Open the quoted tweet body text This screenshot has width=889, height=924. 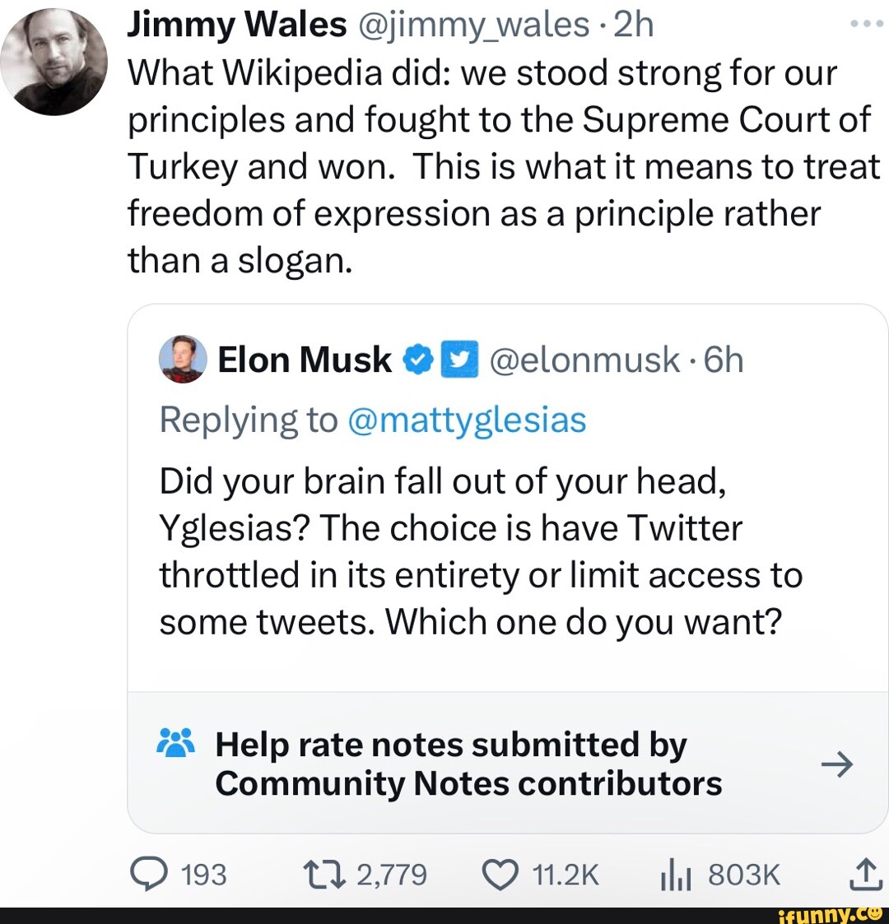coord(480,550)
